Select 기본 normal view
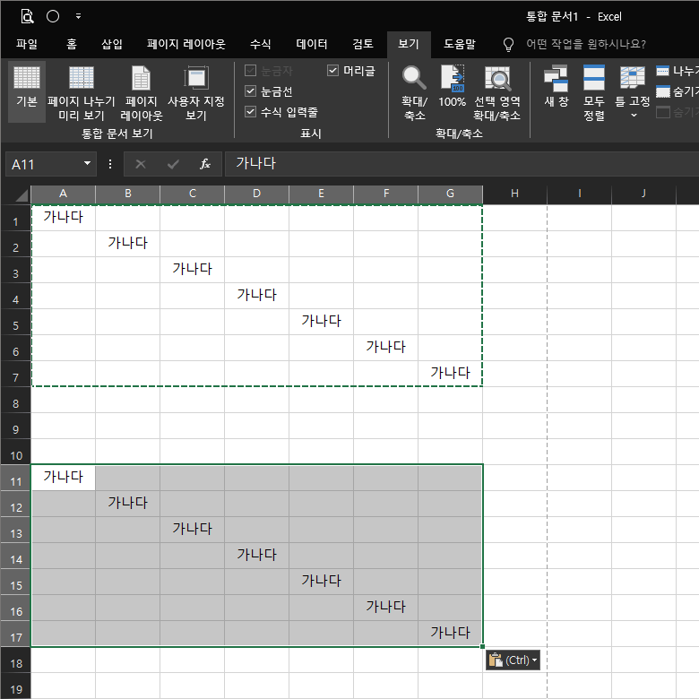The width and height of the screenshot is (699, 699). point(27,91)
